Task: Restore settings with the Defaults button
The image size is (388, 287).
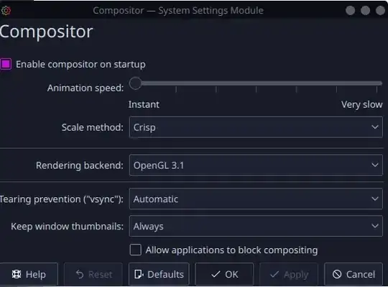Action: (159, 274)
